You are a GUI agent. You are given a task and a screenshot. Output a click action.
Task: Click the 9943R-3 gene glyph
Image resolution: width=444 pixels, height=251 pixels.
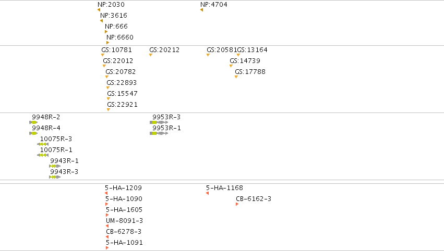tap(55, 177)
